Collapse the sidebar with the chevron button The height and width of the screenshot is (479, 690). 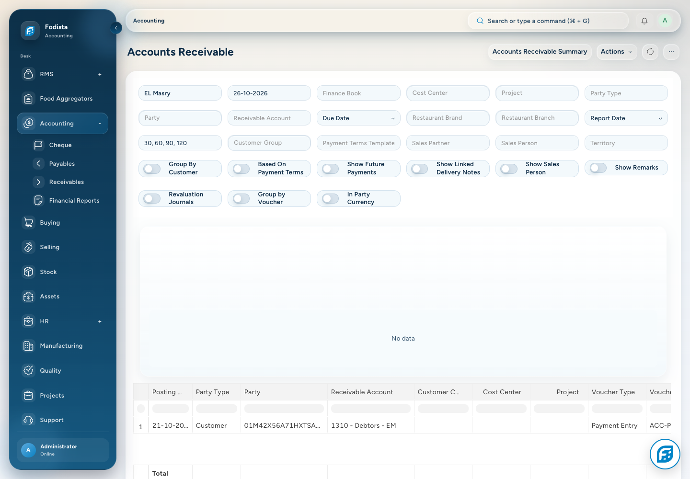click(x=116, y=28)
